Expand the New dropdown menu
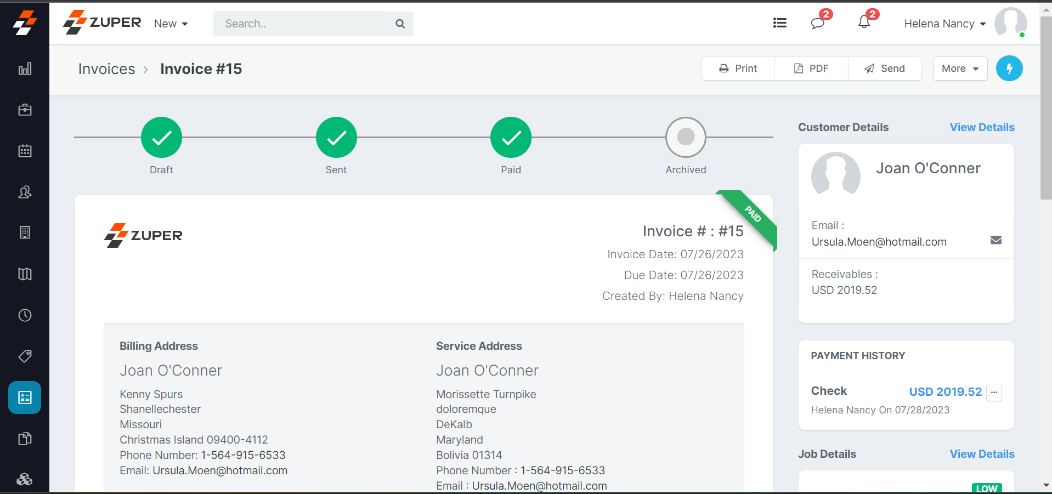The width and height of the screenshot is (1052, 494). (171, 24)
